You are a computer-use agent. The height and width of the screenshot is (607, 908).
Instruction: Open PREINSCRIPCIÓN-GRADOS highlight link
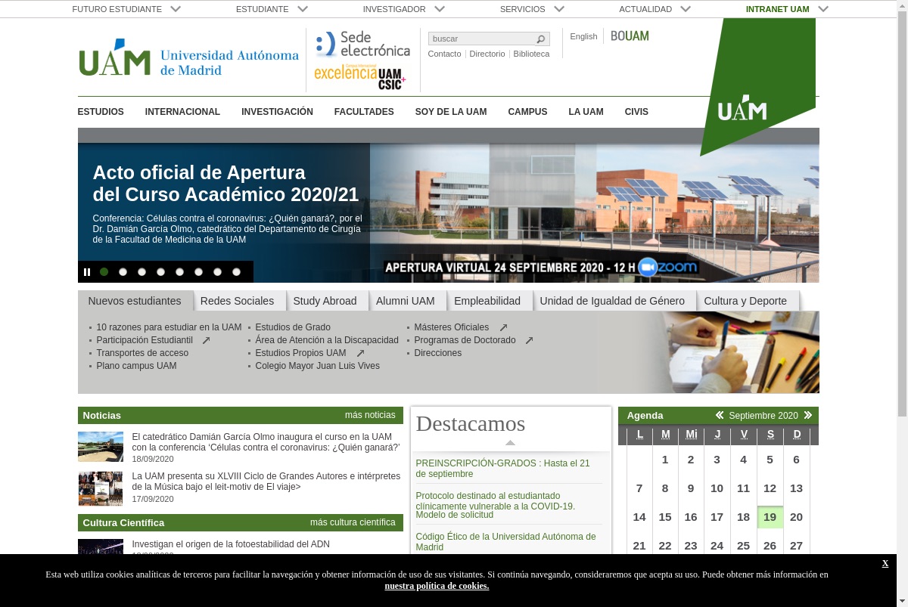[502, 469]
